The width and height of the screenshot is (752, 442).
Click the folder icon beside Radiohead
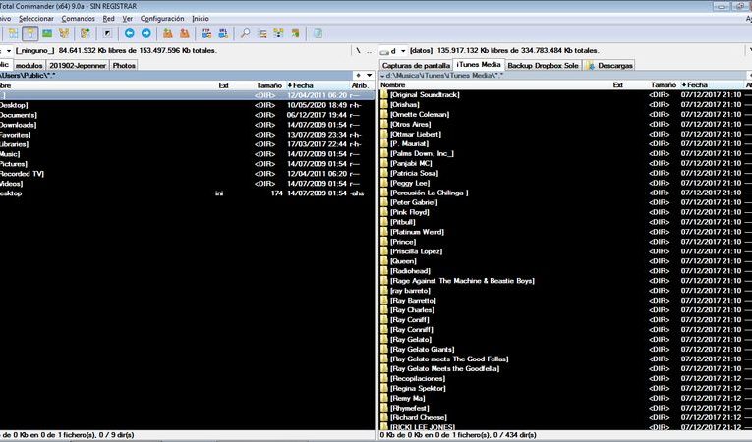(x=384, y=270)
